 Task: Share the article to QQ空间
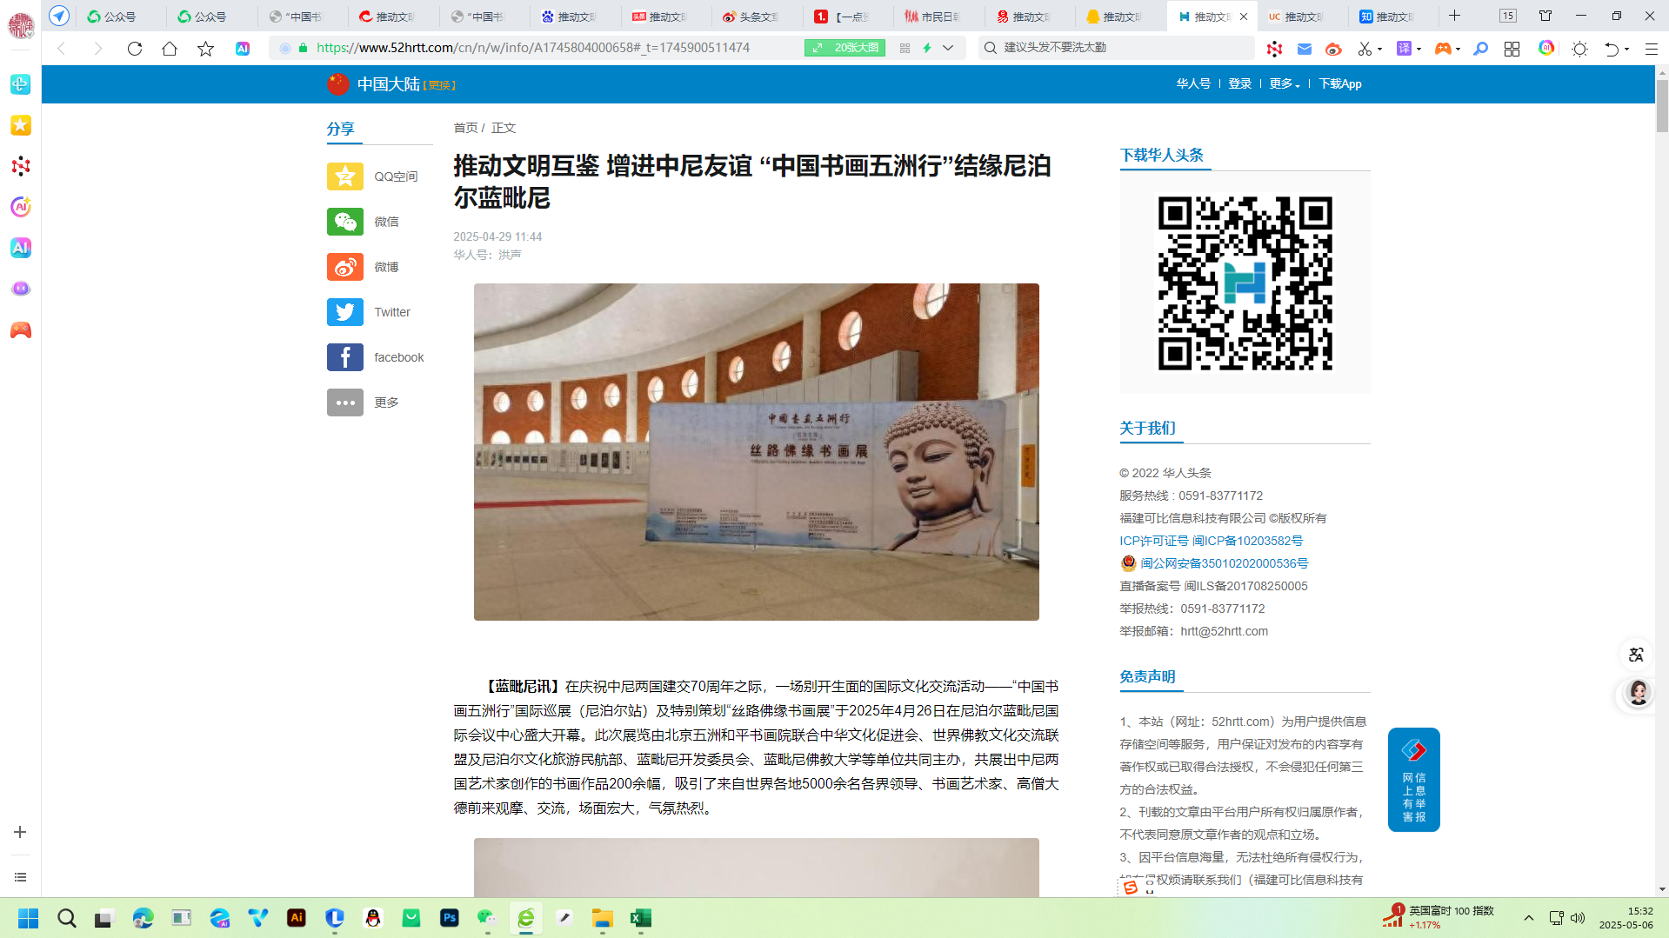pos(345,176)
